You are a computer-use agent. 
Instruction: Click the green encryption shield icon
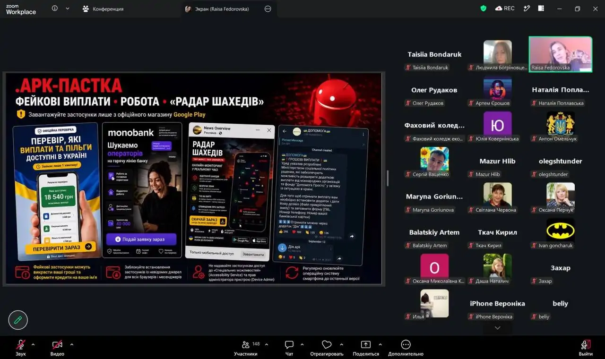click(483, 9)
